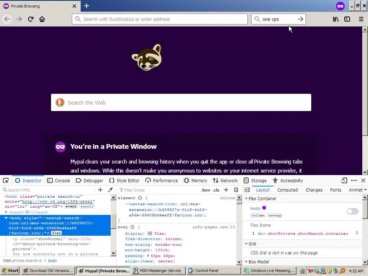Collapse the Flex Container section
The width and height of the screenshot is (368, 276).
pos(246,198)
